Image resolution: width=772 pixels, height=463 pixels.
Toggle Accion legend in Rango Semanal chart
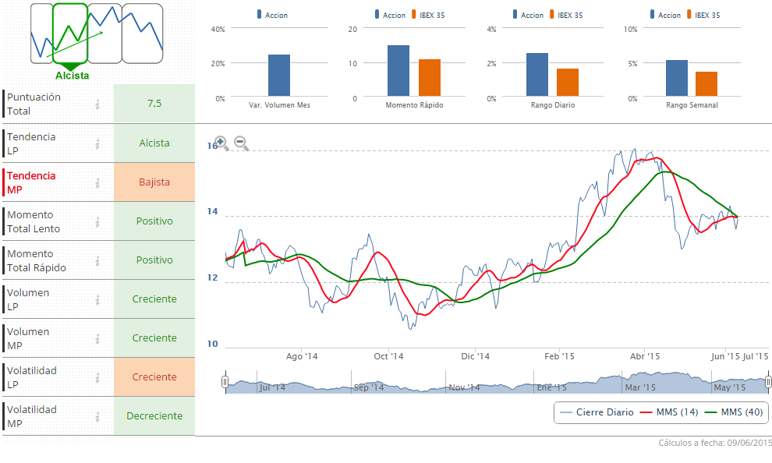[x=664, y=15]
